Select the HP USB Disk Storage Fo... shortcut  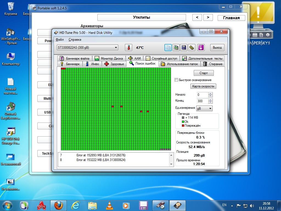pos(11,136)
